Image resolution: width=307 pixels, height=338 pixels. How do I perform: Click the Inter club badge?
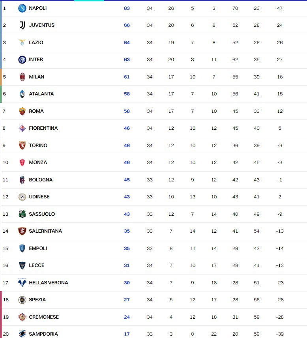[22, 60]
